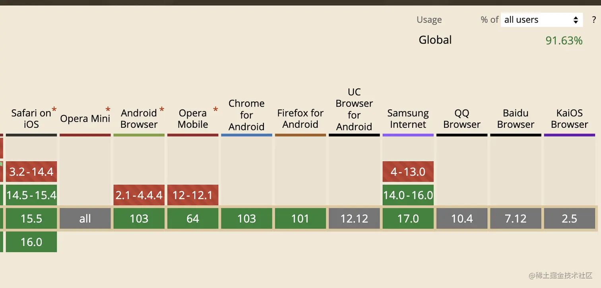The image size is (601, 288).
Task: Select Firefox for Android version 101 cell
Action: coord(300,219)
